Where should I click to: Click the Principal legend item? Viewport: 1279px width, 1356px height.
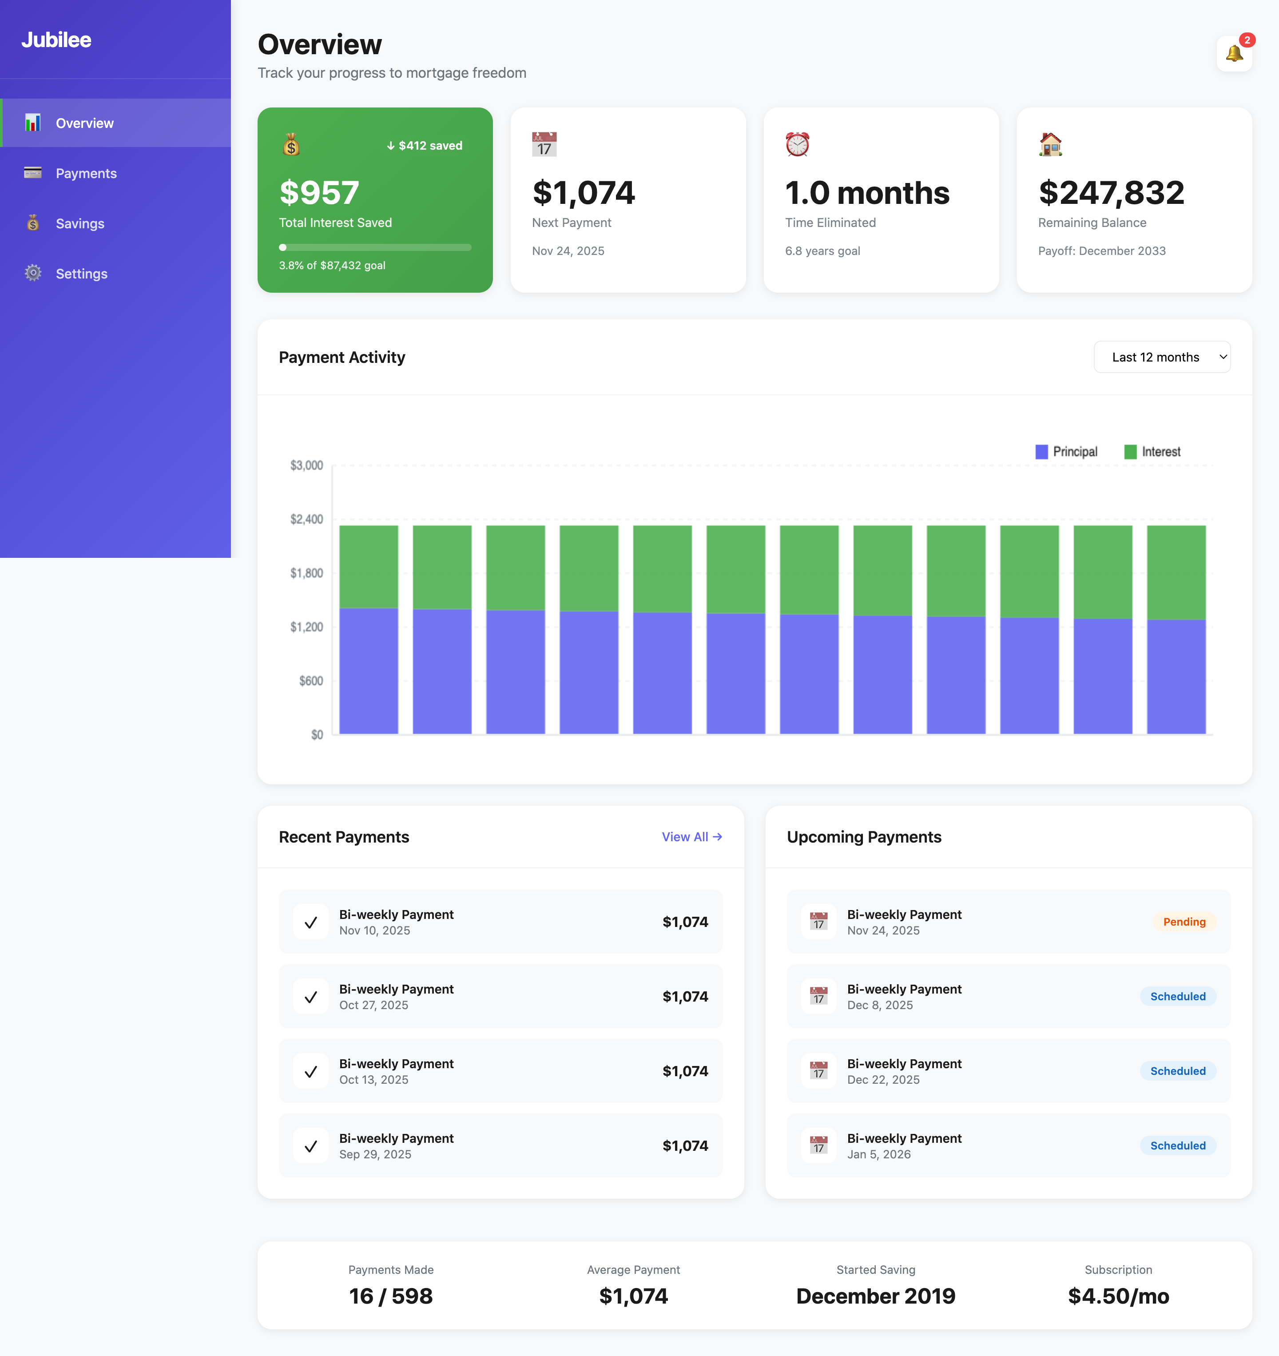pos(1066,451)
